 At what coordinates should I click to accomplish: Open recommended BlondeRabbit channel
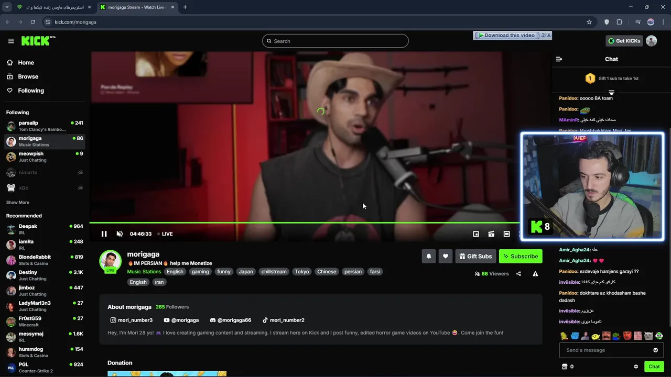(x=45, y=260)
